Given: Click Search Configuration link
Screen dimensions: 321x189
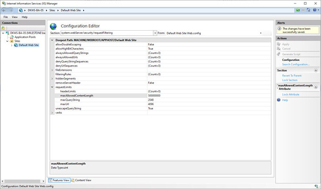Looking at the screenshot, I should click(x=296, y=65).
